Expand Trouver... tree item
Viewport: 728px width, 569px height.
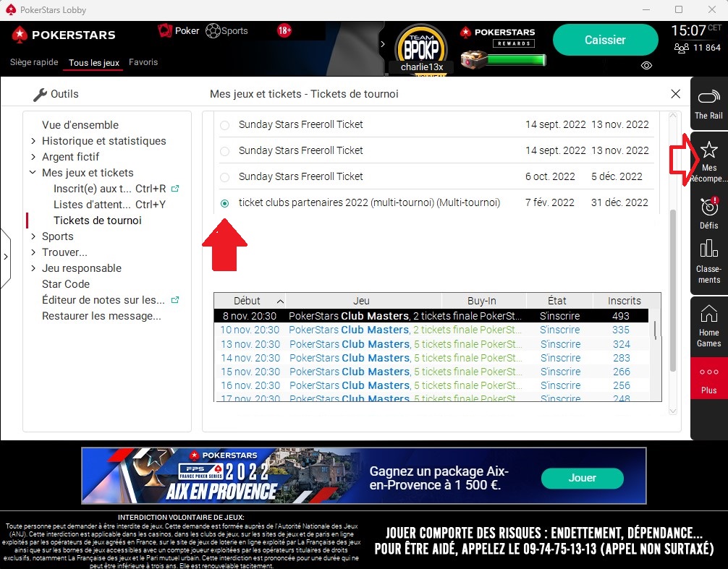click(33, 252)
